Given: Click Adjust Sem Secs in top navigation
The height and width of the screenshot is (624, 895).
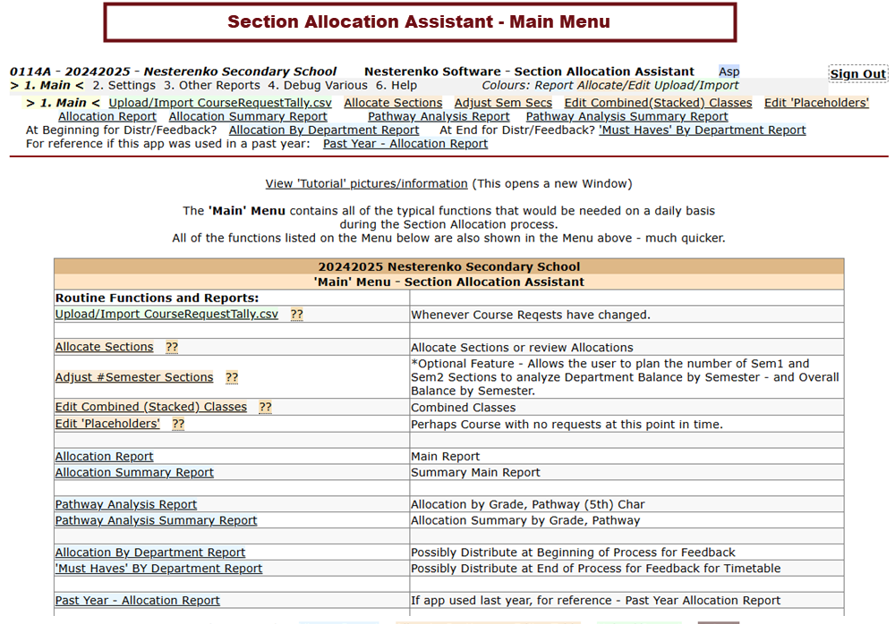Looking at the screenshot, I should coord(503,103).
